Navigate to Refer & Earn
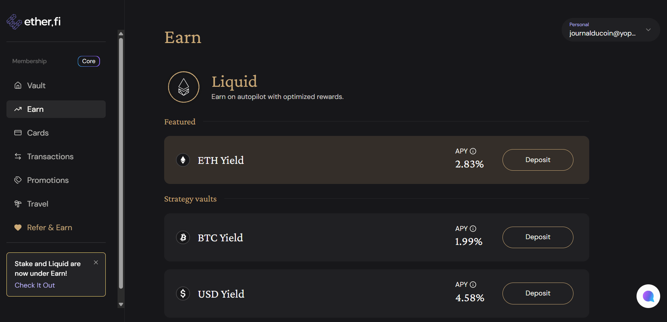This screenshot has height=322, width=667. tap(49, 228)
